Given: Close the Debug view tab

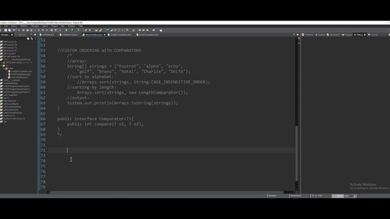Looking at the screenshot, I should 365,35.
